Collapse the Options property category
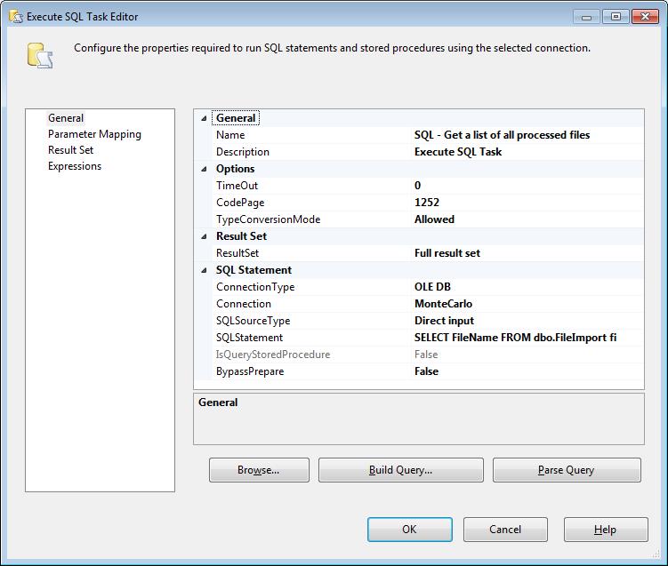The height and width of the screenshot is (566, 668). pos(204,169)
